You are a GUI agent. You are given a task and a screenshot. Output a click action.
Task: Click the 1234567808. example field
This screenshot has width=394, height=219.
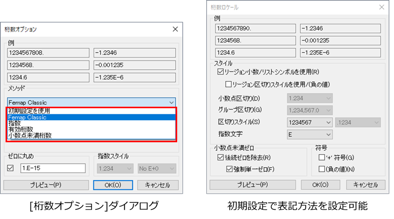(x=48, y=53)
